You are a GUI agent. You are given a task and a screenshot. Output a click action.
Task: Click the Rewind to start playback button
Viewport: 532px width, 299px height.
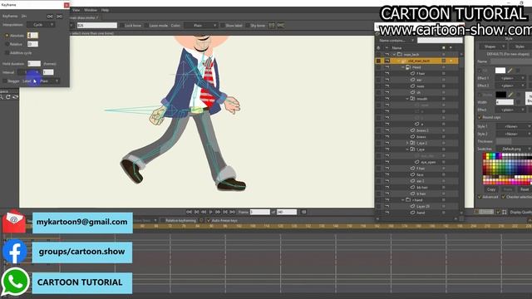[x=189, y=212]
